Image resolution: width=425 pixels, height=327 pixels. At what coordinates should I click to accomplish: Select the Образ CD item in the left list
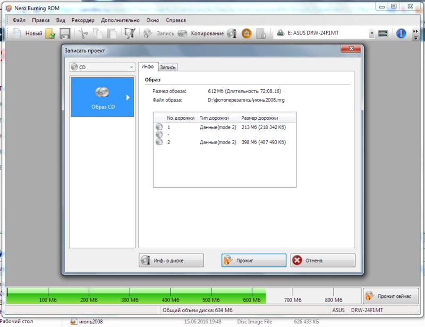(103, 97)
